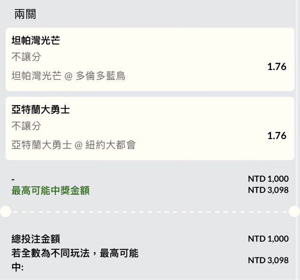Image resolution: width=300 pixels, height=280 pixels.
Task: Select the 亞特蘭大勇士 pick title
Action: click(41, 110)
